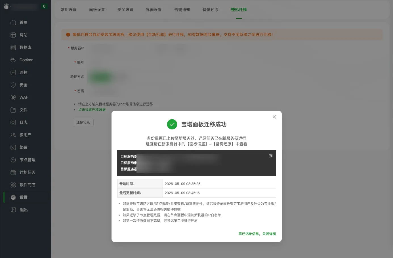Image resolution: width=393 pixels, height=258 pixels.
Task: Click the orange warning icon in banner
Action: 68,35
